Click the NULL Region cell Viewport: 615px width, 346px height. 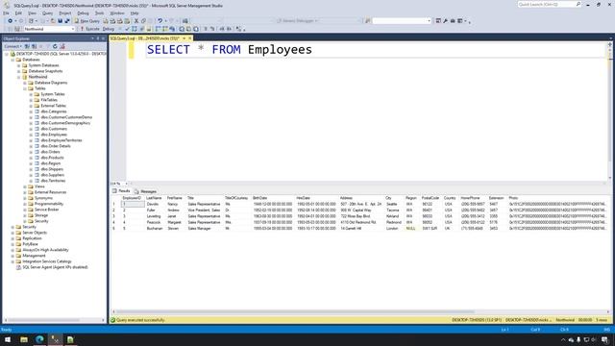coord(410,229)
